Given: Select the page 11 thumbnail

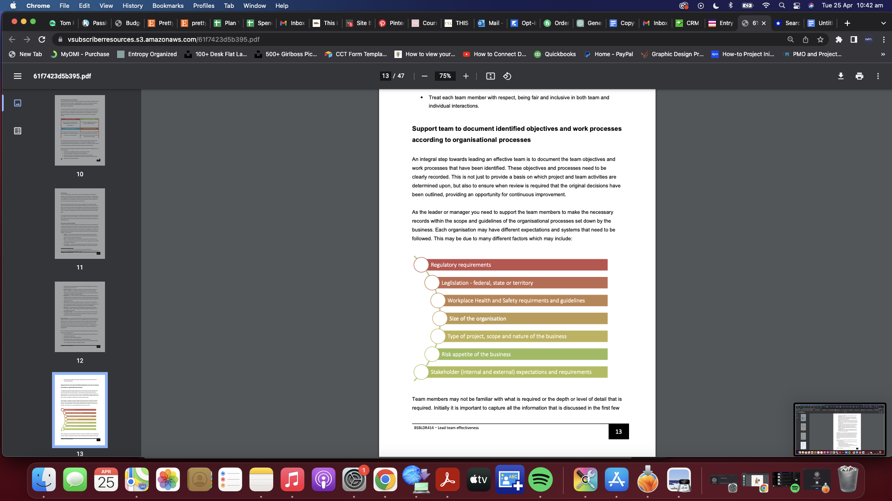Looking at the screenshot, I should (x=79, y=223).
